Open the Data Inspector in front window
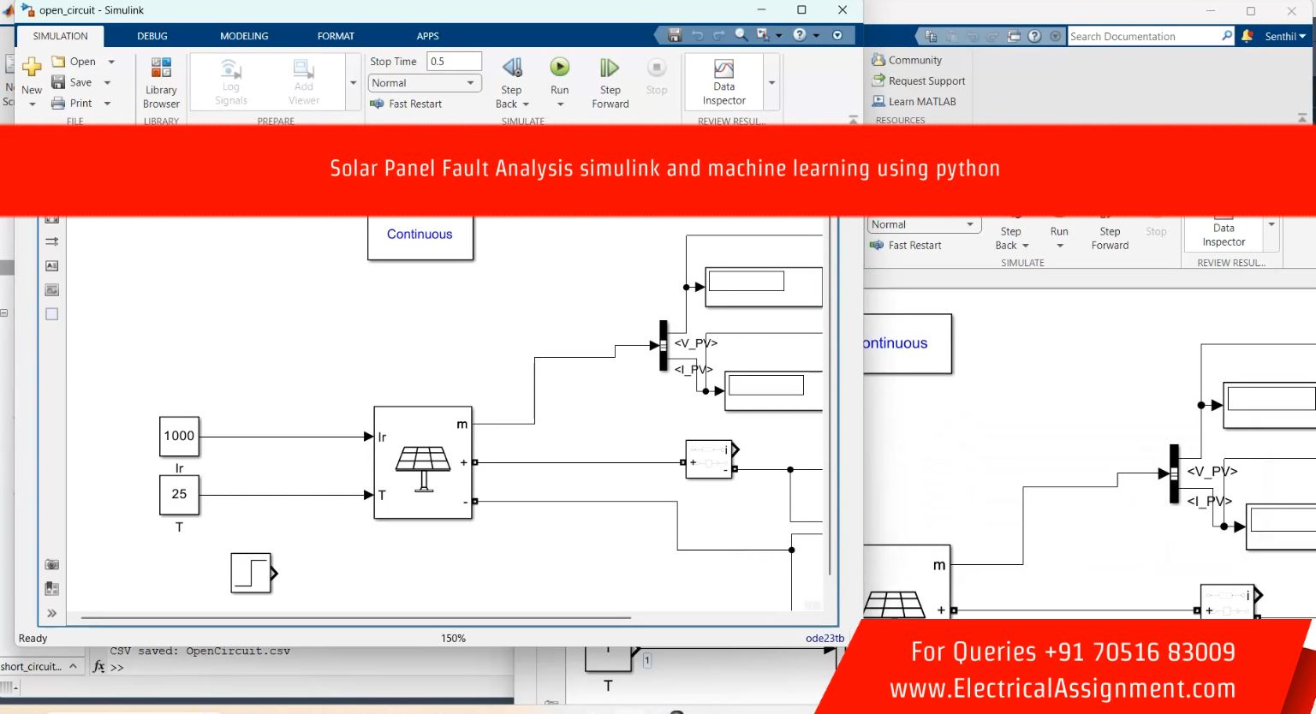This screenshot has height=714, width=1316. (724, 82)
